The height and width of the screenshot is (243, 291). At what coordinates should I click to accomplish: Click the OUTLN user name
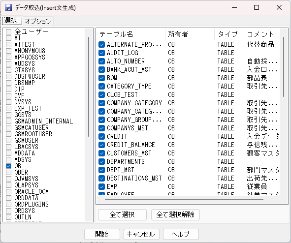tap(23, 217)
